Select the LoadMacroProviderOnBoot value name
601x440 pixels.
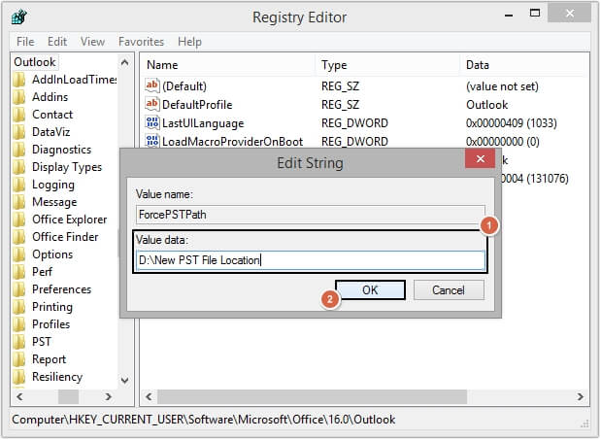click(x=232, y=142)
